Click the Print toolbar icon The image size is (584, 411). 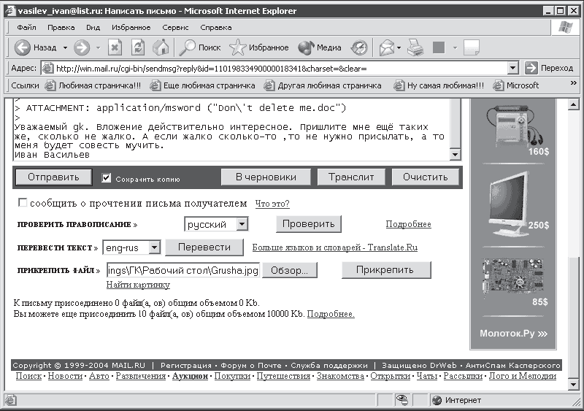click(x=415, y=47)
